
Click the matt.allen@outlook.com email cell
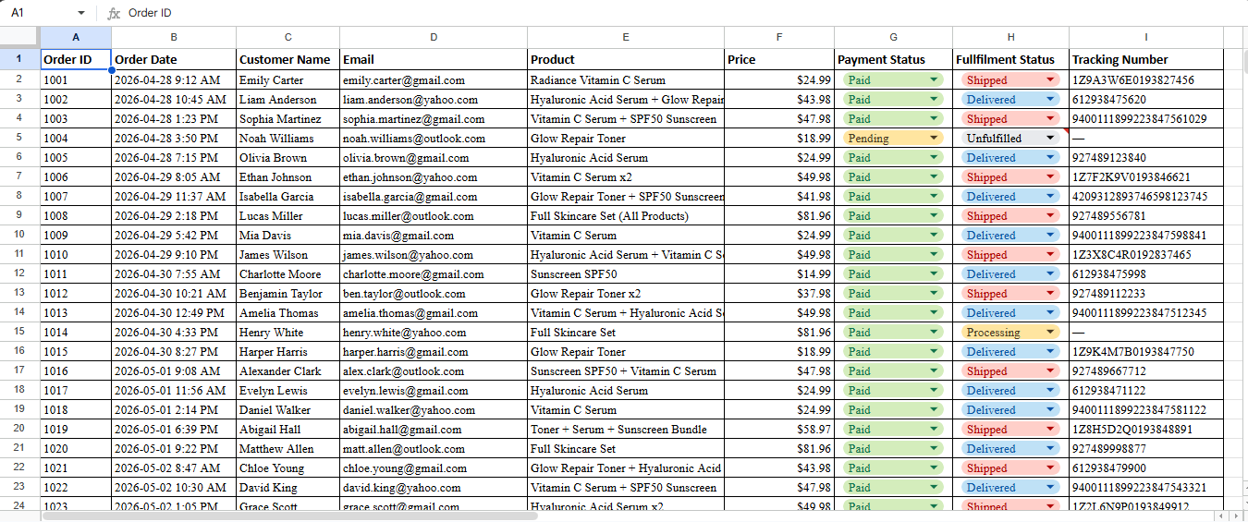click(434, 449)
